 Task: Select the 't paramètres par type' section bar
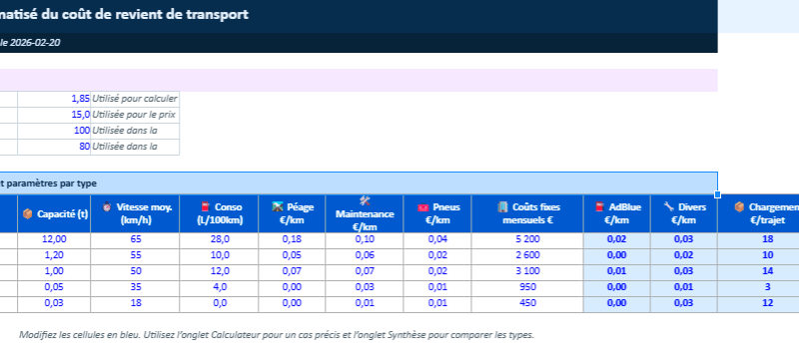tap(359, 183)
